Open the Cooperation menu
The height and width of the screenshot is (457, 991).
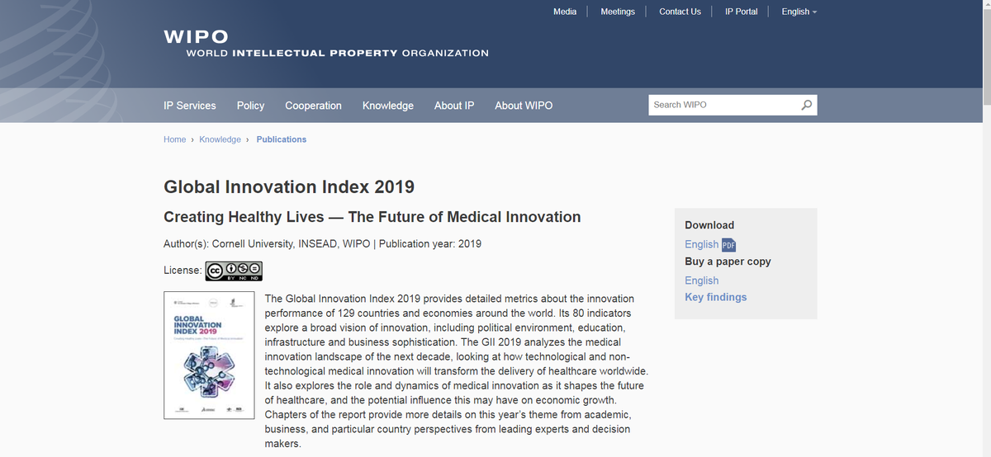(x=313, y=106)
